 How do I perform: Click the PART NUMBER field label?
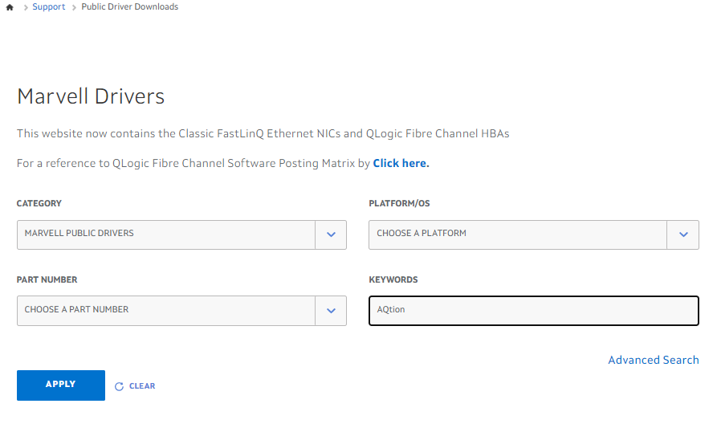click(x=47, y=280)
